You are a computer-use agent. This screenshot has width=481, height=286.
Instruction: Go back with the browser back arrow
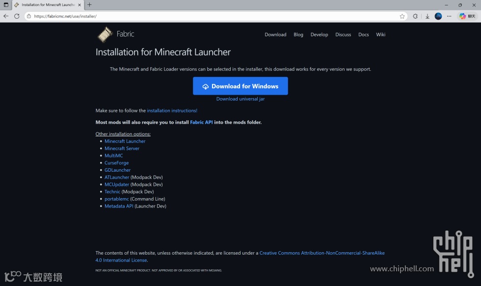6,16
